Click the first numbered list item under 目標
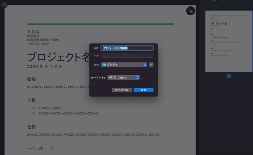Viewport: 253px width, 155px height. 50,108
